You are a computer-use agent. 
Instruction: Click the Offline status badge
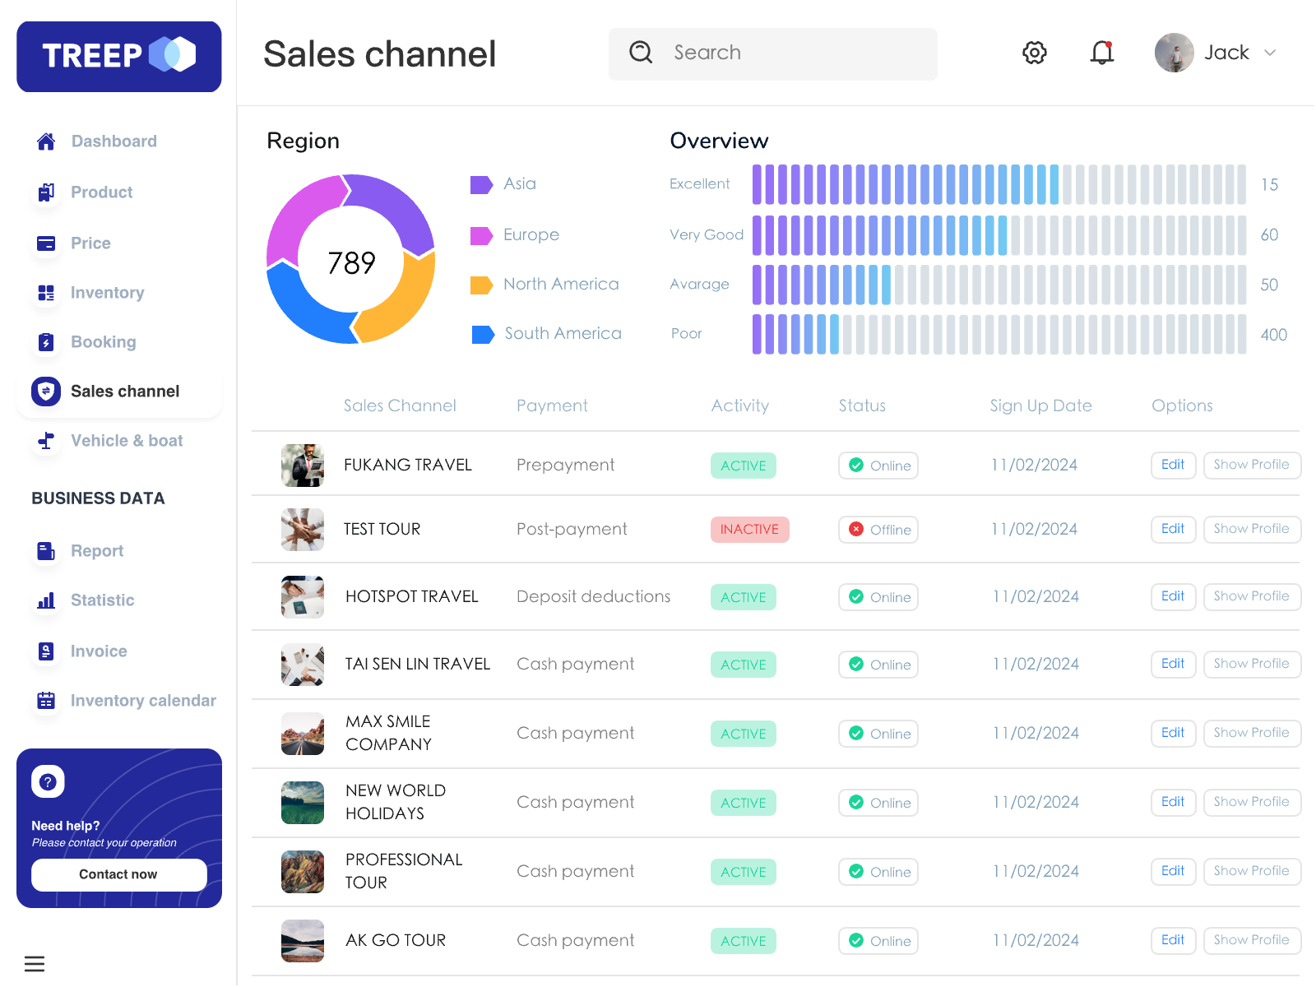(x=878, y=530)
